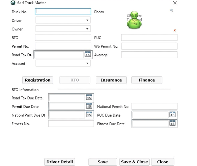Open Permit Due Date calendar icon
This screenshot has height=166, width=197.
click(x=89, y=106)
